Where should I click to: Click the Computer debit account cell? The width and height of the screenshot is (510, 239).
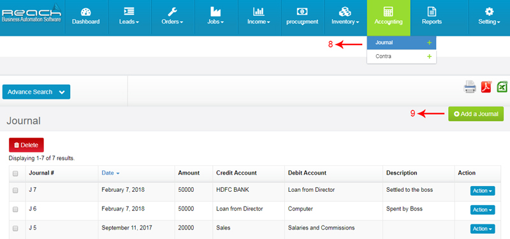300,209
